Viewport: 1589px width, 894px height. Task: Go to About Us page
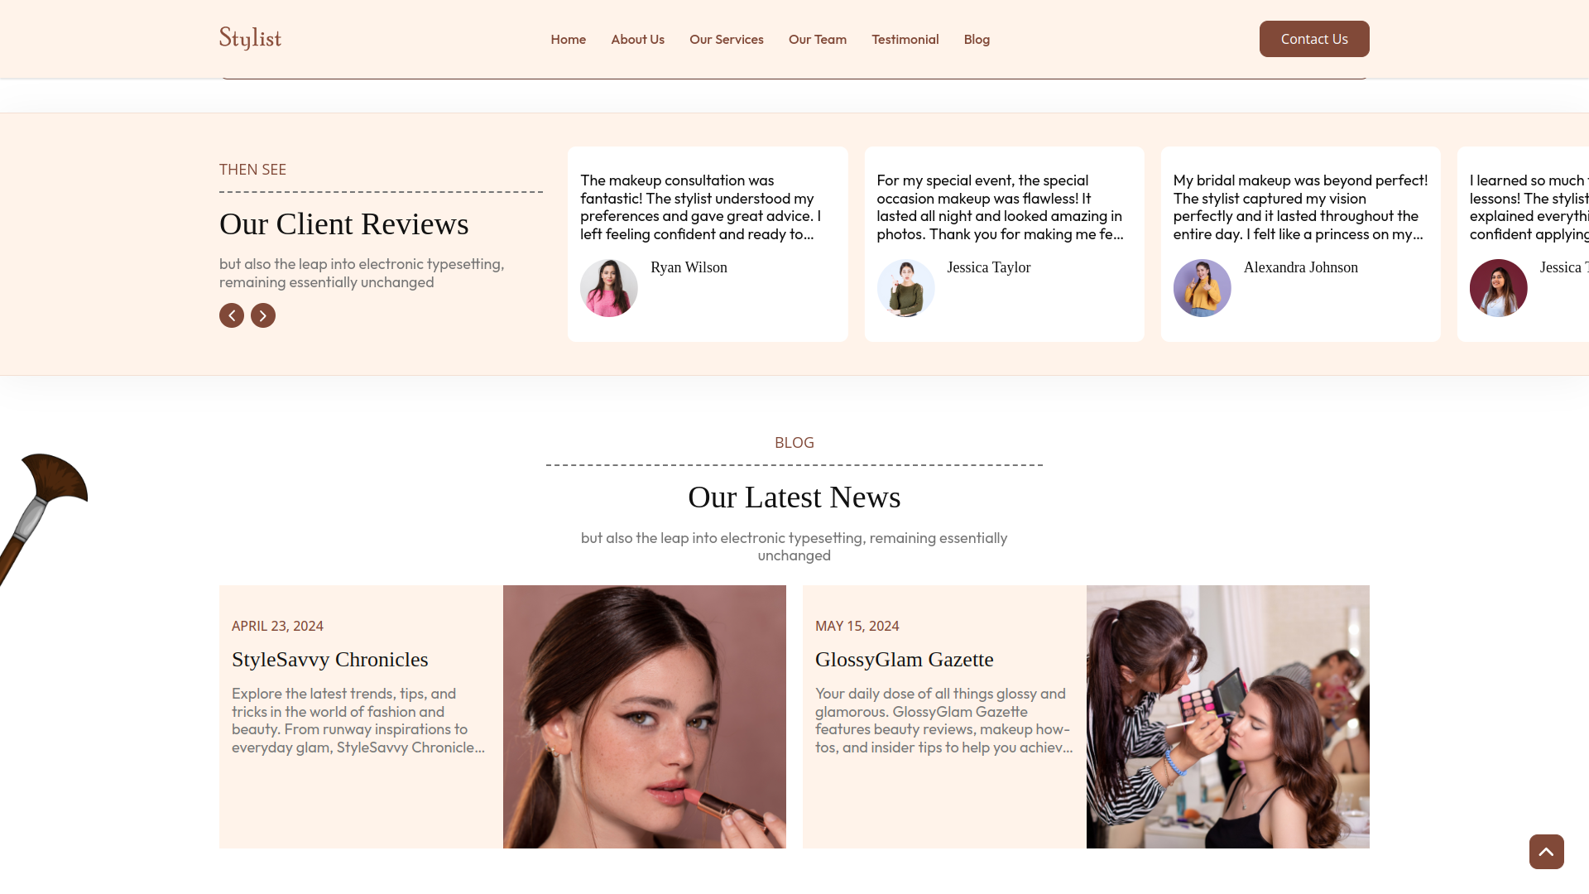click(x=637, y=39)
